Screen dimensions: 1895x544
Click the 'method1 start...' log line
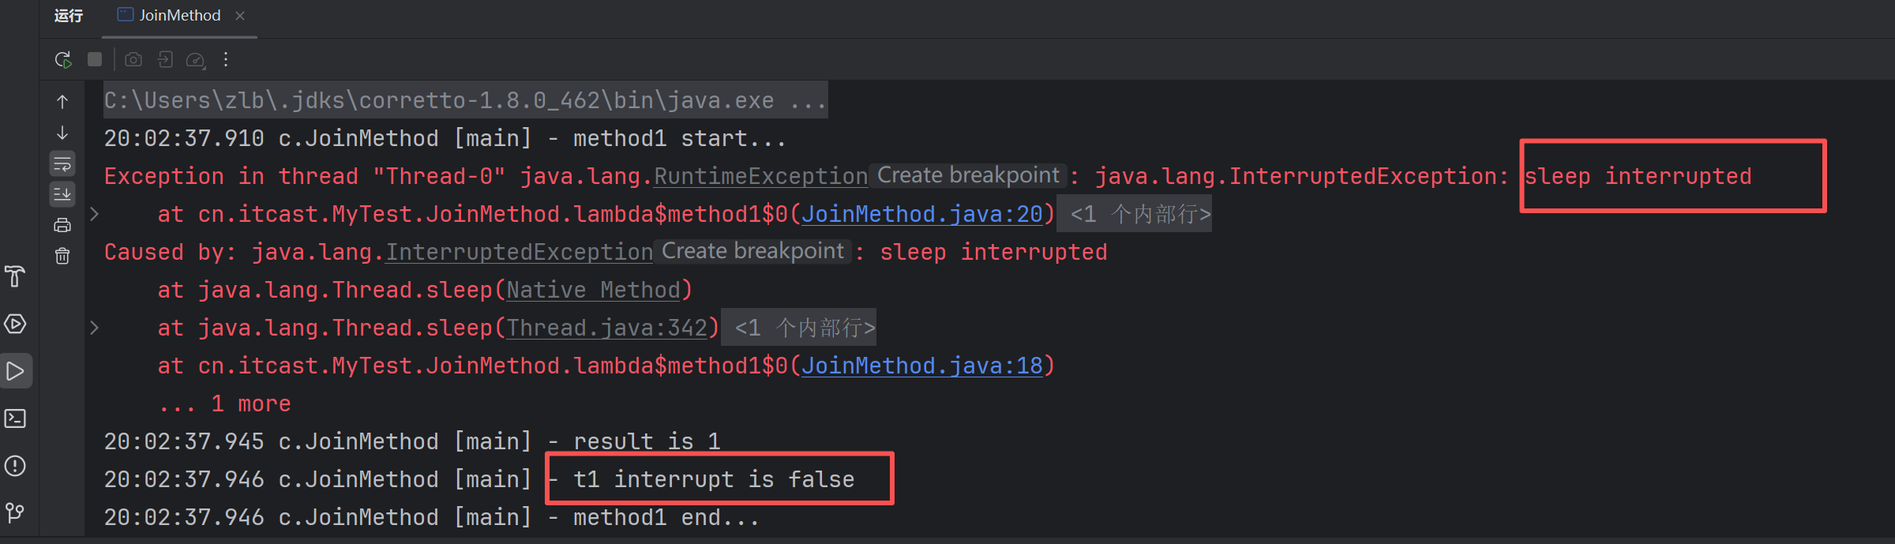tap(445, 138)
